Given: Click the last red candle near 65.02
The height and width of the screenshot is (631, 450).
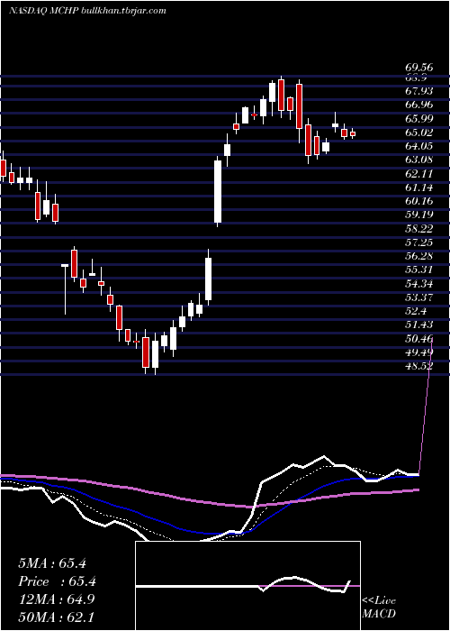Looking at the screenshot, I should 353,133.
